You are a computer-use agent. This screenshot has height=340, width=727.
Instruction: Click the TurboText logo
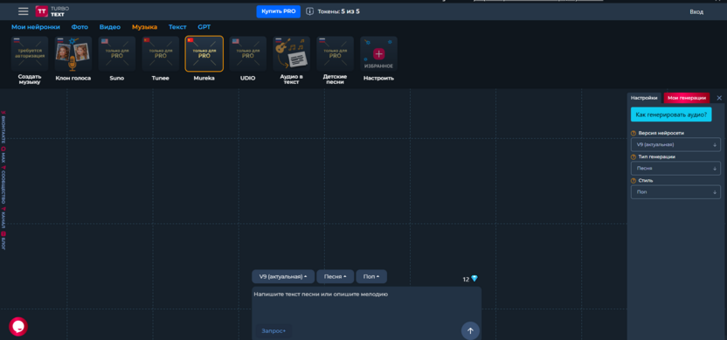tap(52, 11)
